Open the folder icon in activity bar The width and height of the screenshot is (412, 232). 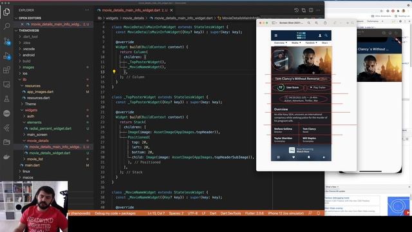[x=6, y=142]
